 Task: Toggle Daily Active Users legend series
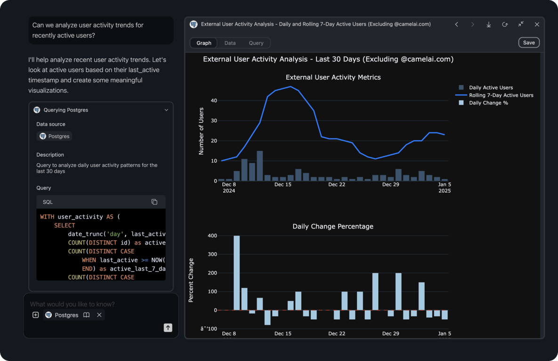(x=491, y=87)
